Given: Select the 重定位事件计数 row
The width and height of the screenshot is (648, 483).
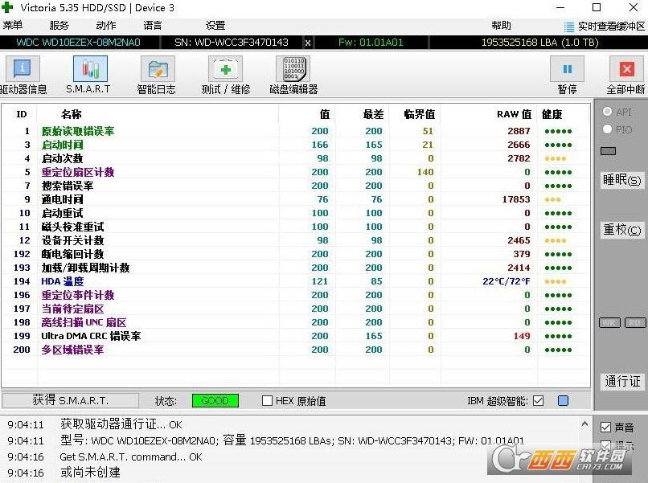Looking at the screenshot, I should click(296, 295).
